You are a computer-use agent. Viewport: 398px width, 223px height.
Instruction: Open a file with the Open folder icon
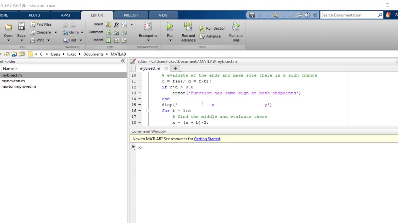click(x=8, y=27)
